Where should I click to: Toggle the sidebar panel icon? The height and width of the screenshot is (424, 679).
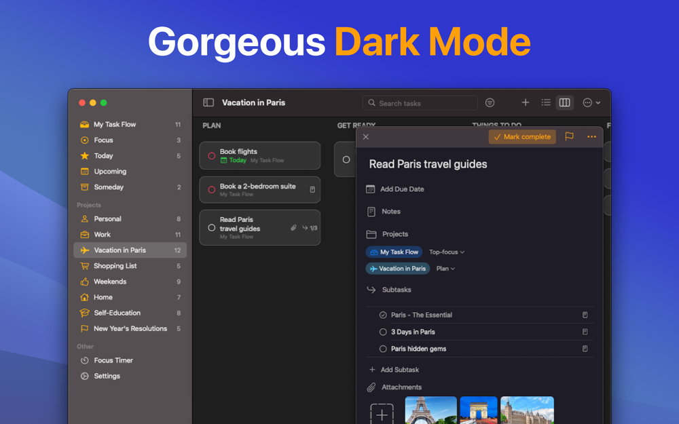click(x=208, y=102)
